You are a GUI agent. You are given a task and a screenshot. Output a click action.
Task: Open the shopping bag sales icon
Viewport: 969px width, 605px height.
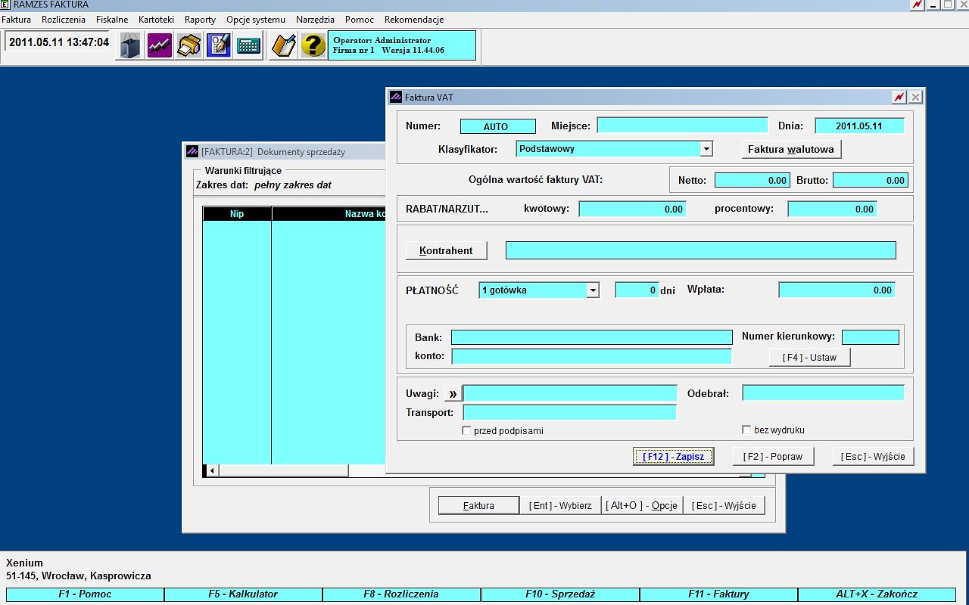(130, 45)
